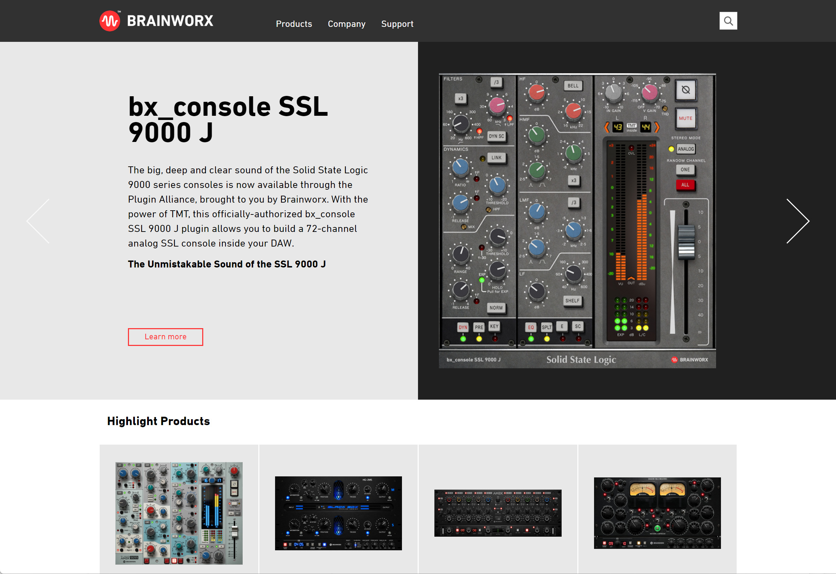Click the Learn more button
836x574 pixels.
coord(166,337)
